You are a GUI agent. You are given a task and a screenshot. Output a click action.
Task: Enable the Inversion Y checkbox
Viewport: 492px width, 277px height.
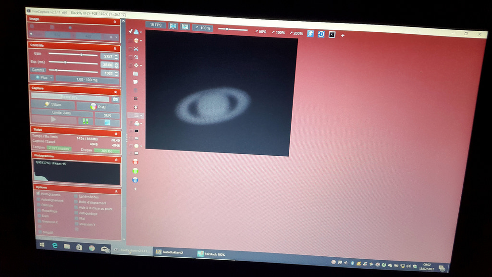click(x=76, y=224)
